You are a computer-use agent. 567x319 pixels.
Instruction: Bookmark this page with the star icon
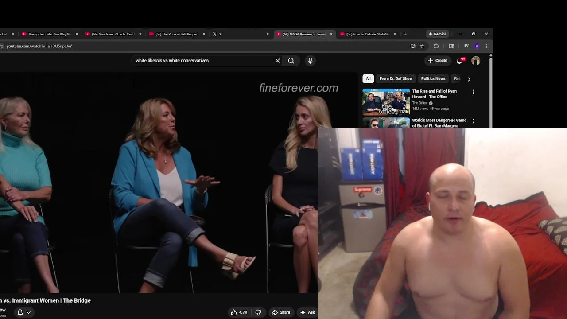pos(422,46)
